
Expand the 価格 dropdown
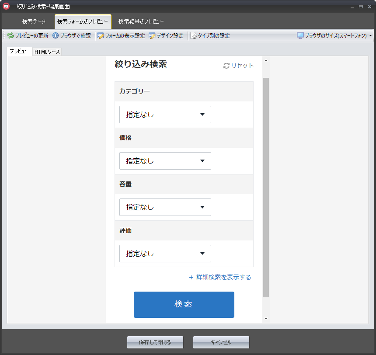[165, 161]
